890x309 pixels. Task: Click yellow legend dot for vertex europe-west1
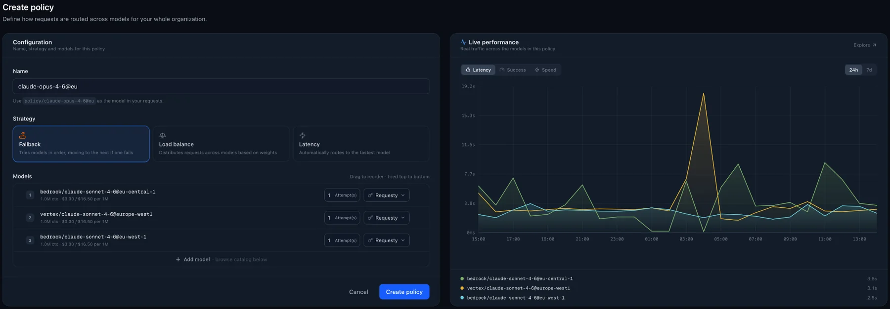(x=462, y=288)
